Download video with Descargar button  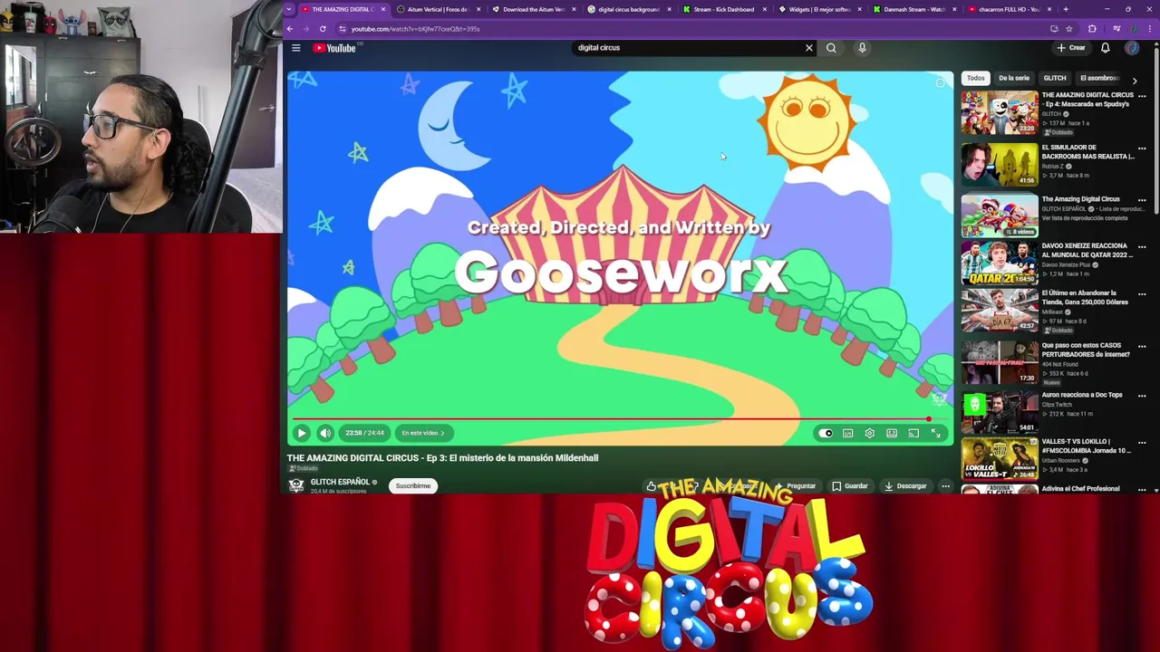[x=905, y=486]
